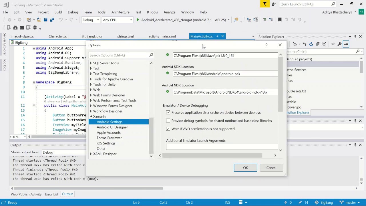Open the R Tools menu
The width and height of the screenshot is (366, 206).
pos(152,12)
